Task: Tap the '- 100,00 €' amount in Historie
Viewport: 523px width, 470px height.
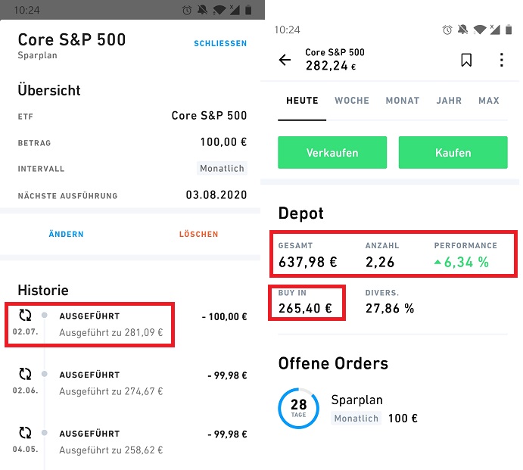Action: 225,316
